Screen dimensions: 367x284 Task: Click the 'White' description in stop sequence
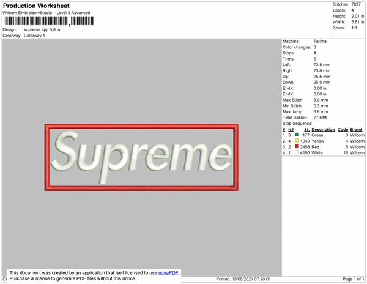tap(317, 153)
